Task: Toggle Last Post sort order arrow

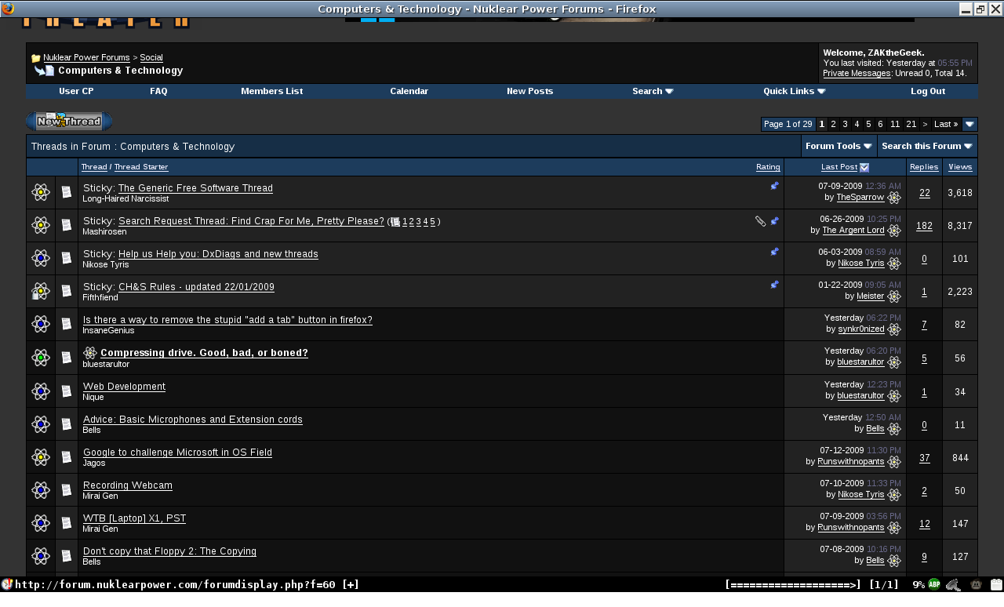Action: click(x=864, y=167)
